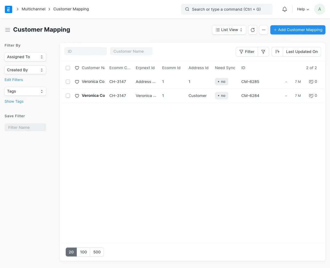The image size is (330, 268).
Task: Click Add Customer Mapping button
Action: (298, 30)
